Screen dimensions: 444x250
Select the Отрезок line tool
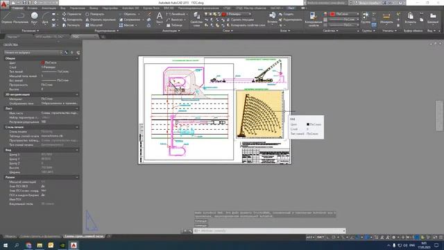[6, 17]
